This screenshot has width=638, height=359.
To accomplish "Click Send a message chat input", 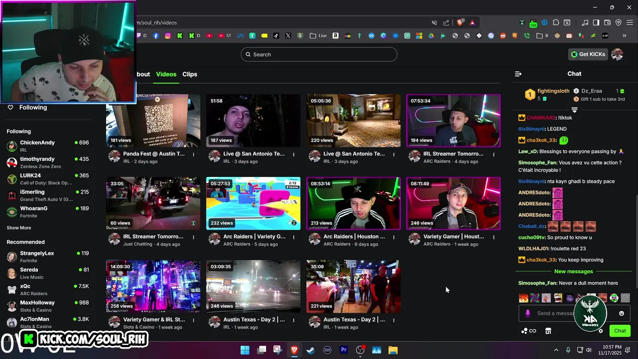I will pos(573,313).
